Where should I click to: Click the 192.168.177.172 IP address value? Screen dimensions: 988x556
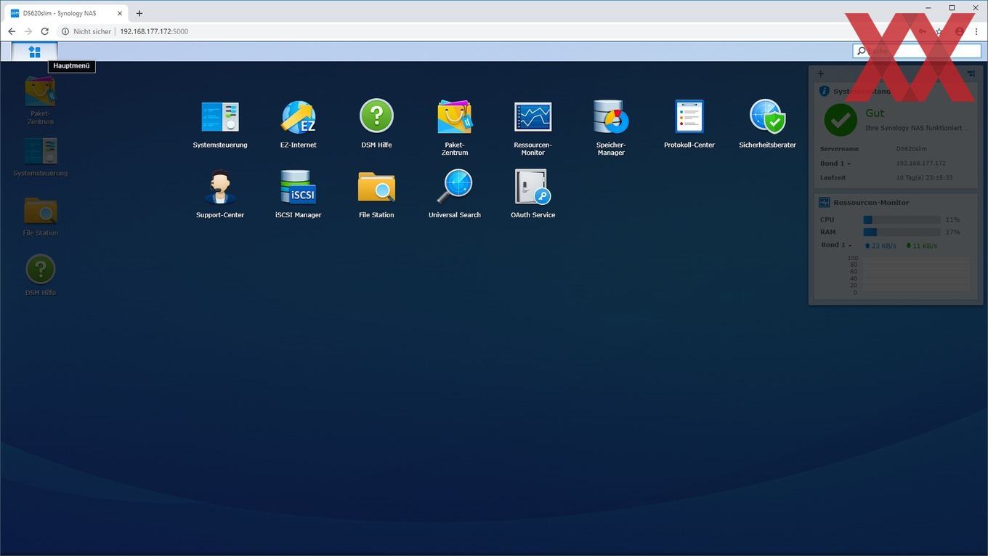[x=920, y=164]
